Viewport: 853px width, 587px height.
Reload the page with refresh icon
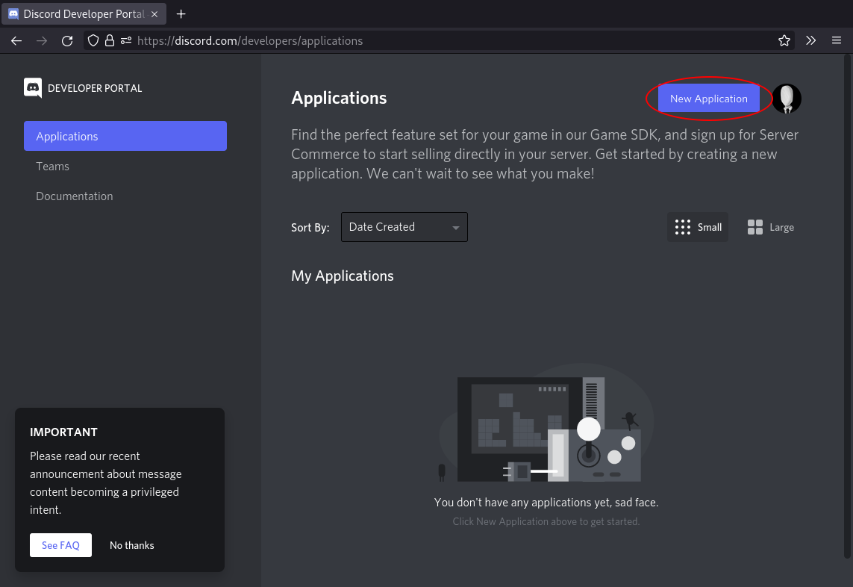(67, 41)
